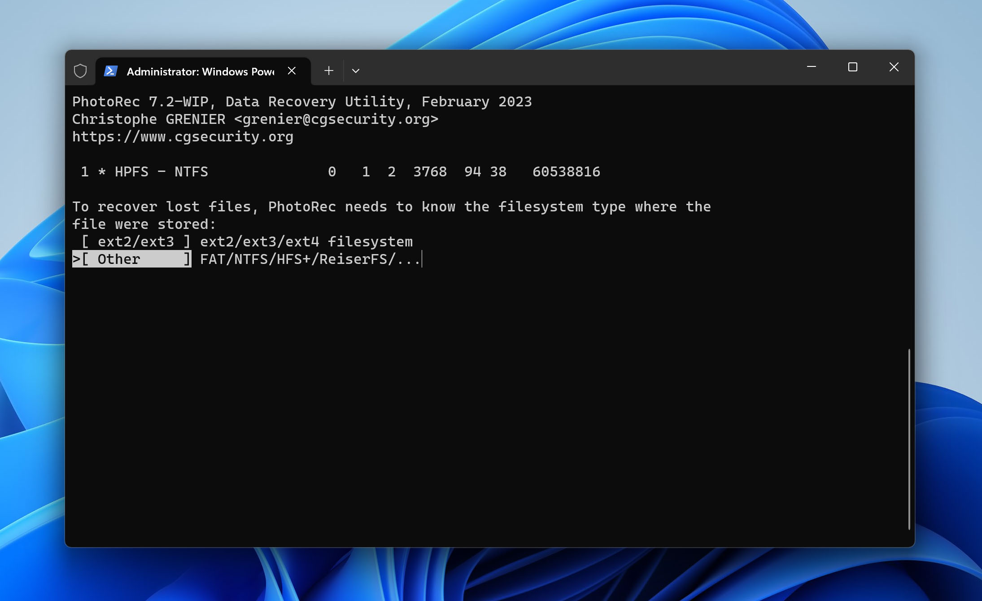This screenshot has width=982, height=601.
Task: Click the FAT/NTFS/HFS+/ReiserFS description text
Action: pyautogui.click(x=310, y=259)
